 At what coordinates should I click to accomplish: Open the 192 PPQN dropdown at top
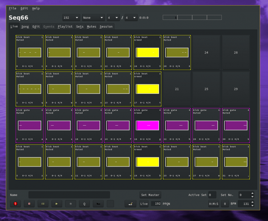pos(71,18)
